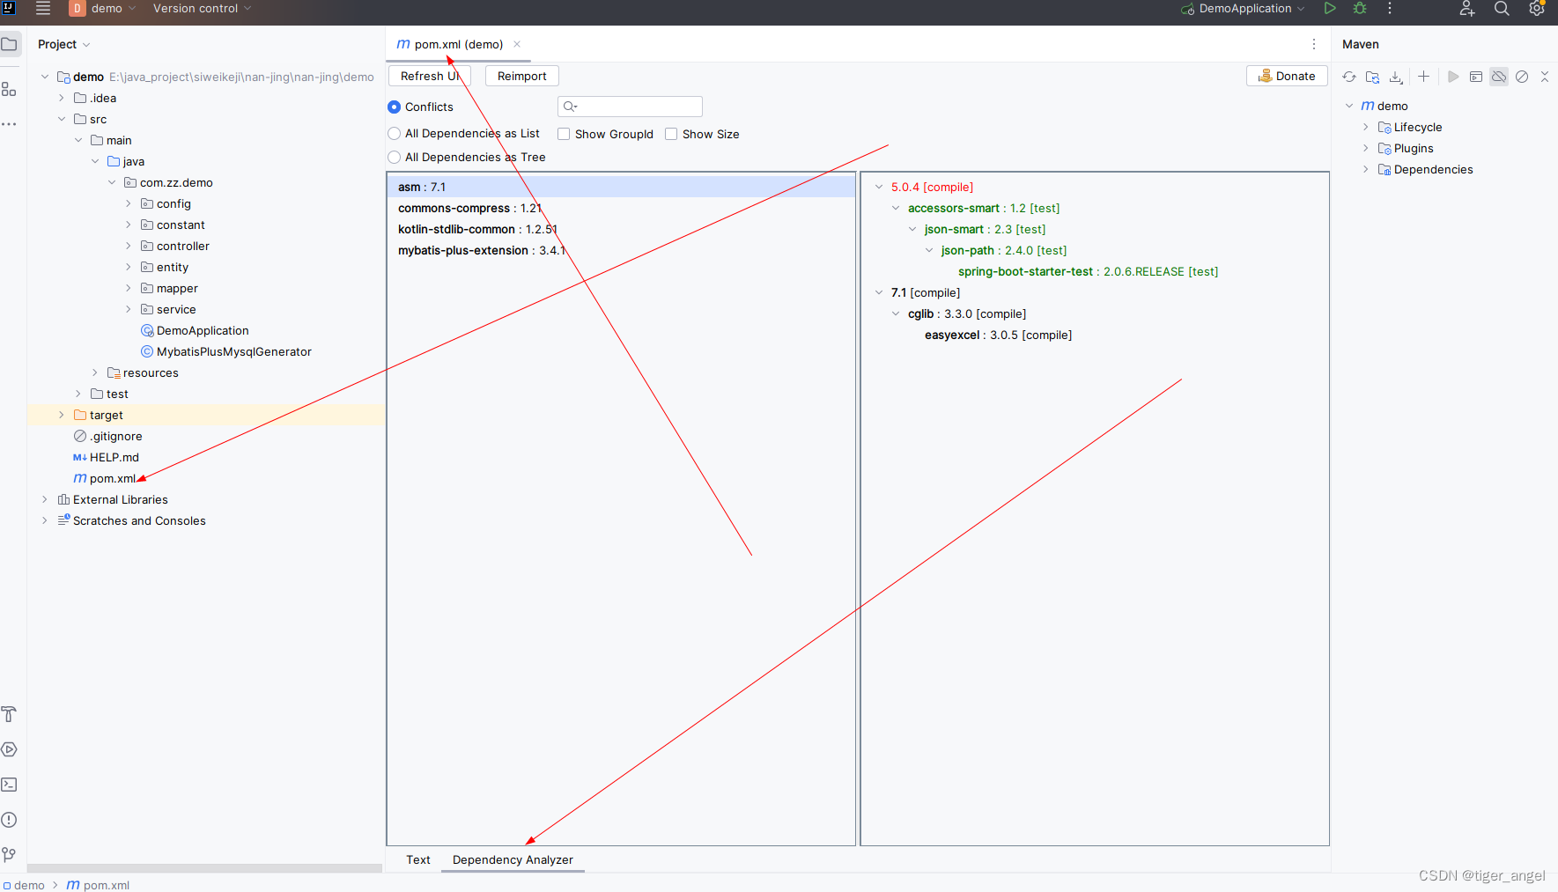Screen dimensions: 1558x892
Task: Reload all Maven projects
Action: (x=1349, y=77)
